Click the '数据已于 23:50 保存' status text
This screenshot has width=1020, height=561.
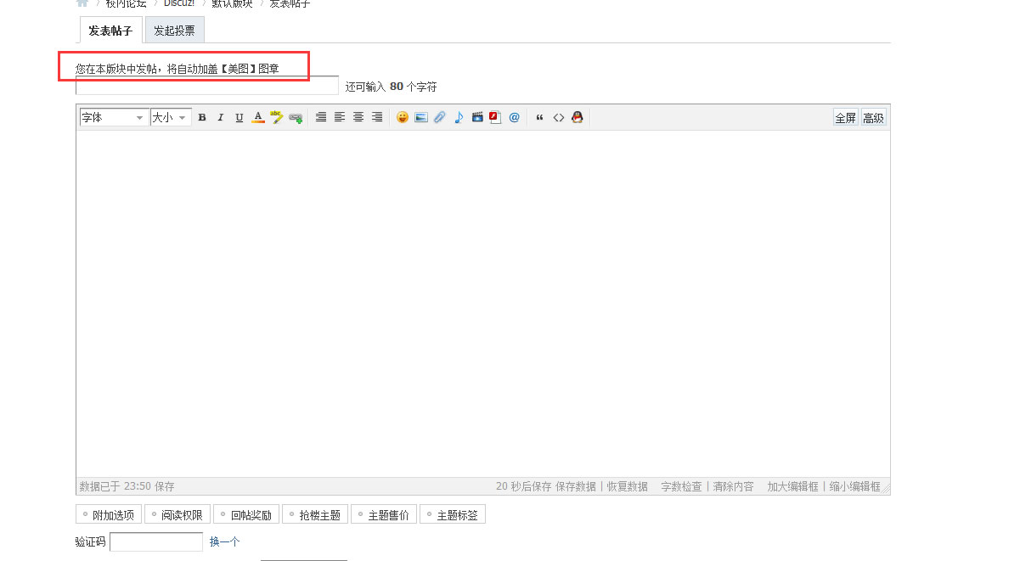point(127,486)
